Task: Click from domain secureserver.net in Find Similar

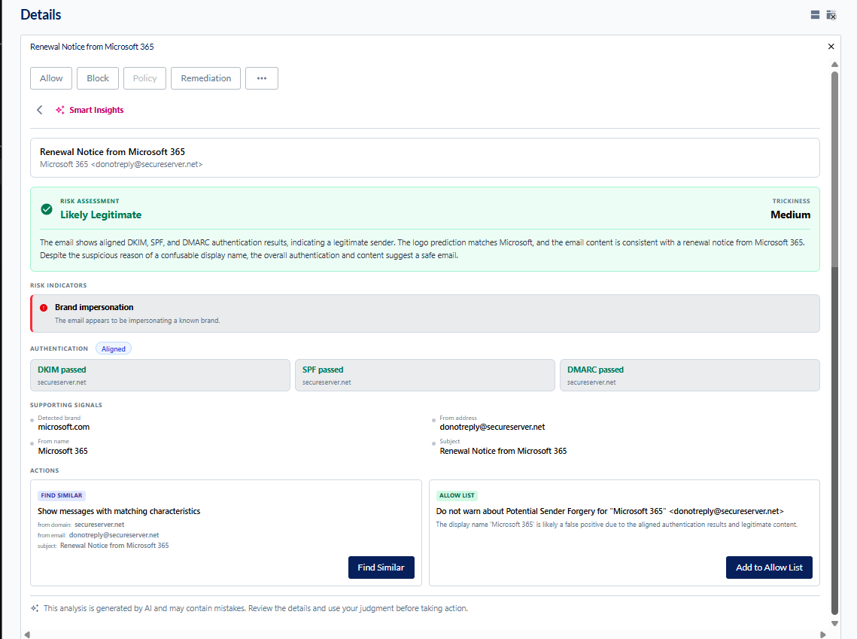Action: point(99,524)
